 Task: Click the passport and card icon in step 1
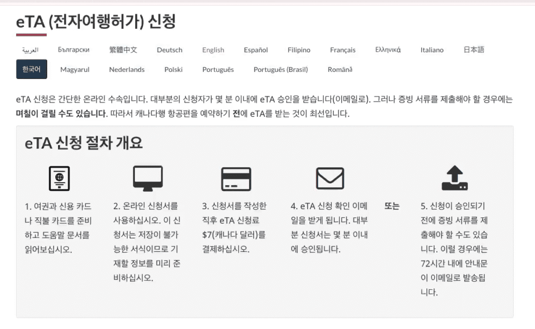(x=59, y=178)
